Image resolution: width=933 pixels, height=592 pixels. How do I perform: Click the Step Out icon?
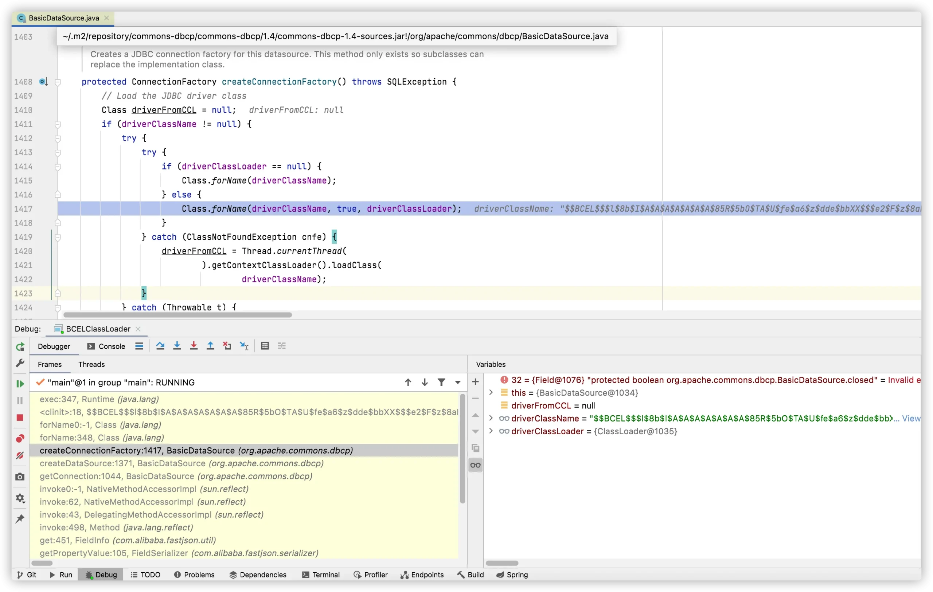tap(210, 346)
